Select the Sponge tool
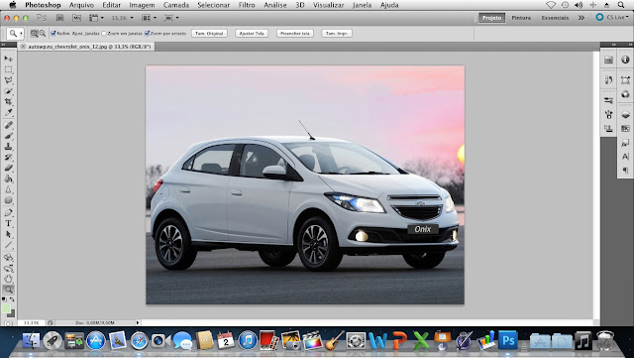Image resolution: width=634 pixels, height=358 pixels. (x=8, y=200)
